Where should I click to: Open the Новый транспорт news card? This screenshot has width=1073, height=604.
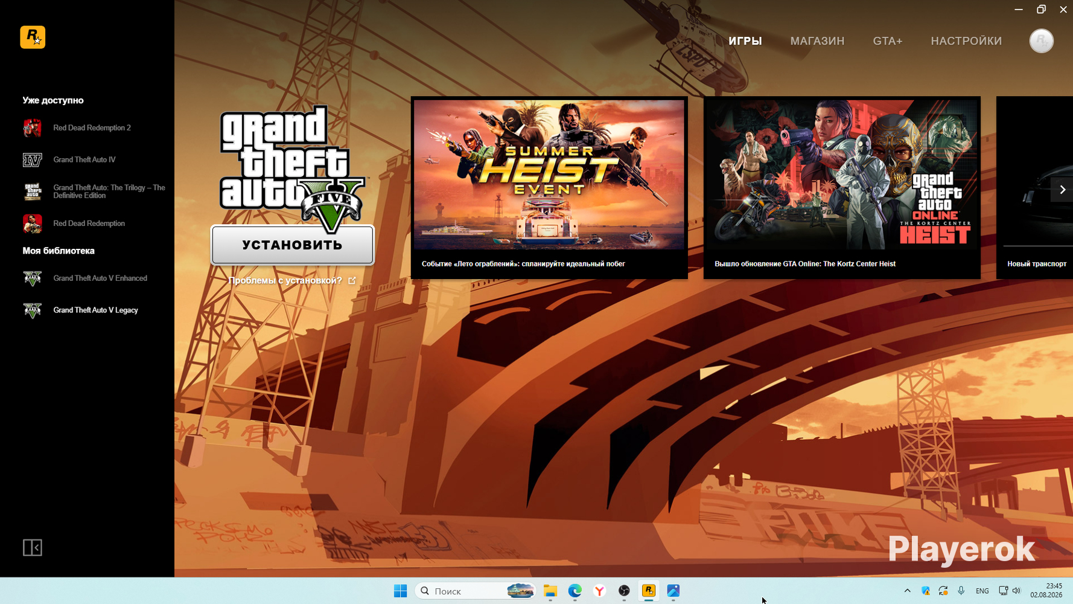[x=1034, y=188]
